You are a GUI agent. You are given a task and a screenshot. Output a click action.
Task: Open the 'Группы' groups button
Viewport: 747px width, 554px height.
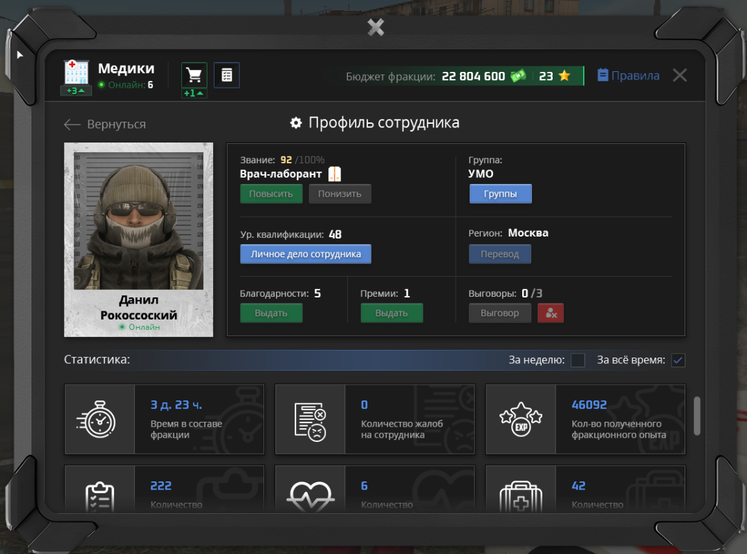tap(500, 194)
